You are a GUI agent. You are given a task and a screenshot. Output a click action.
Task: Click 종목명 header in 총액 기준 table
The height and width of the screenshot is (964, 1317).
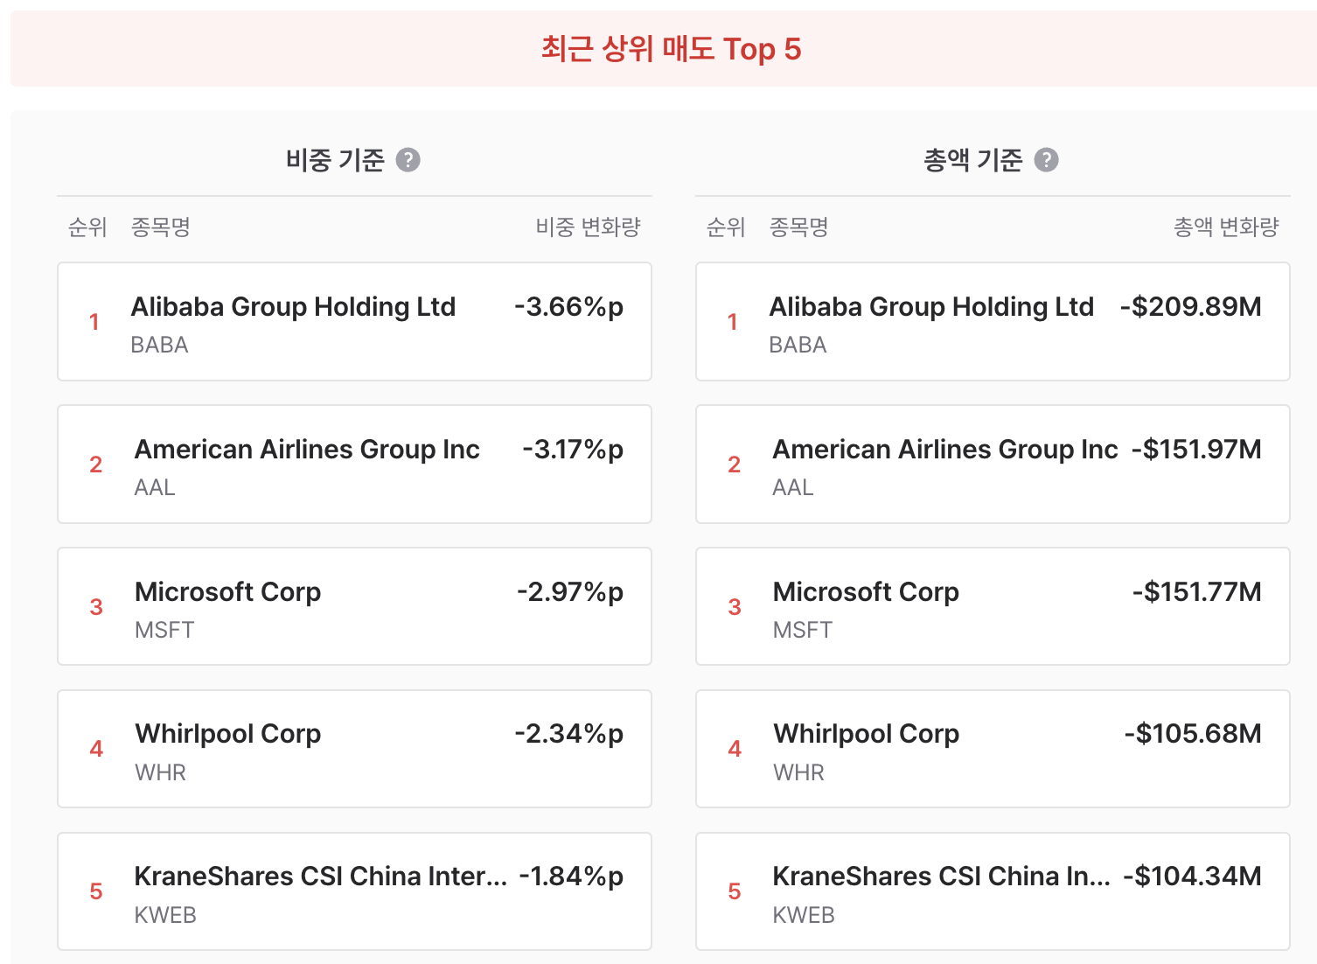click(x=798, y=227)
